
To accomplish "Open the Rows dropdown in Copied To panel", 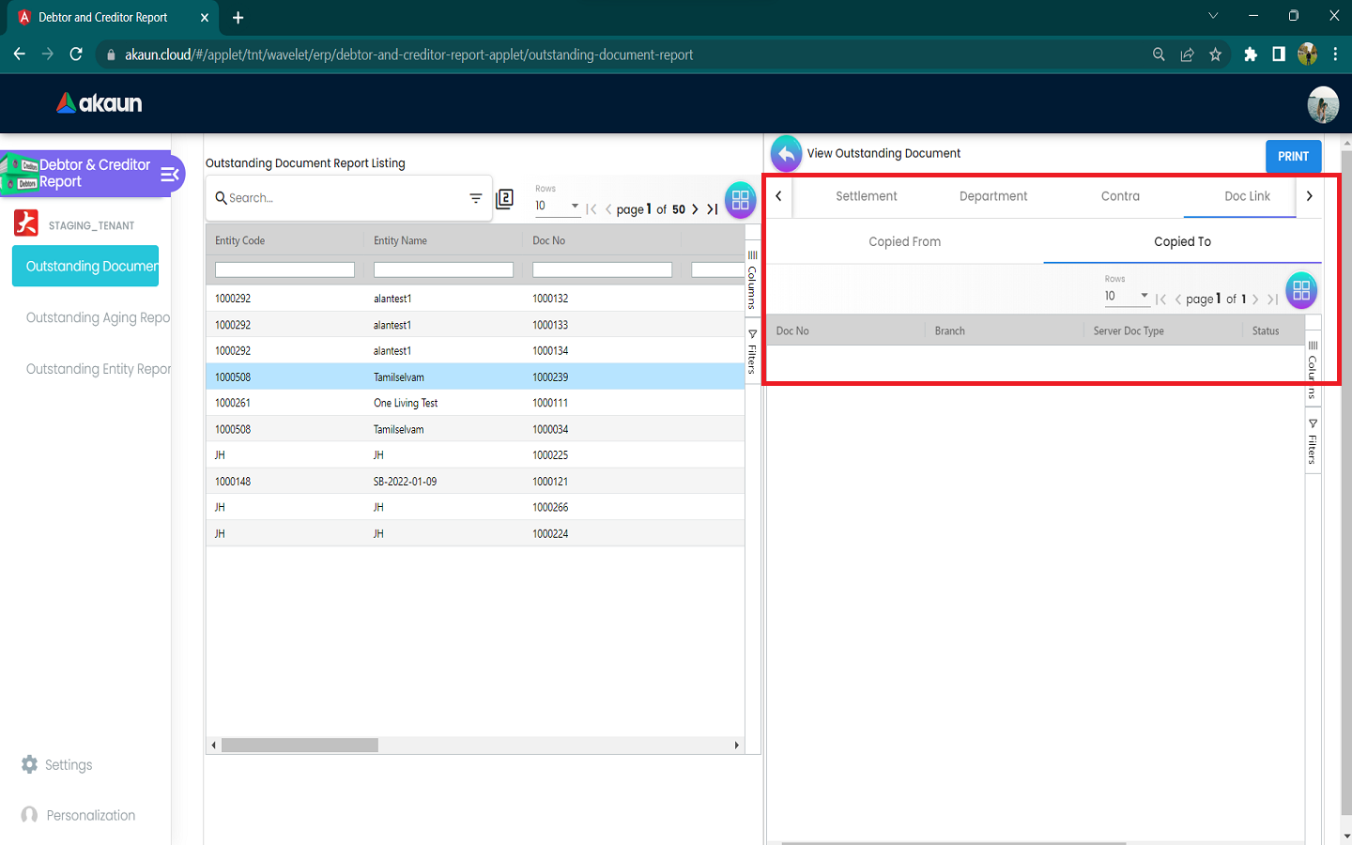I will 1127,296.
